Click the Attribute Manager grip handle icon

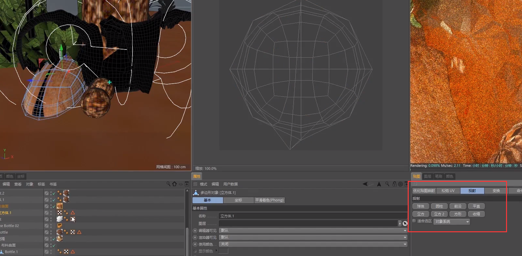195,184
